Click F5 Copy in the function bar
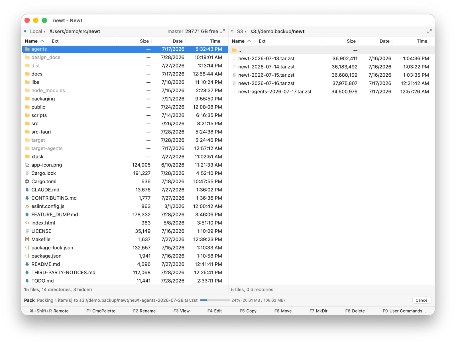Image resolution: width=456 pixels, height=343 pixels. [248, 311]
